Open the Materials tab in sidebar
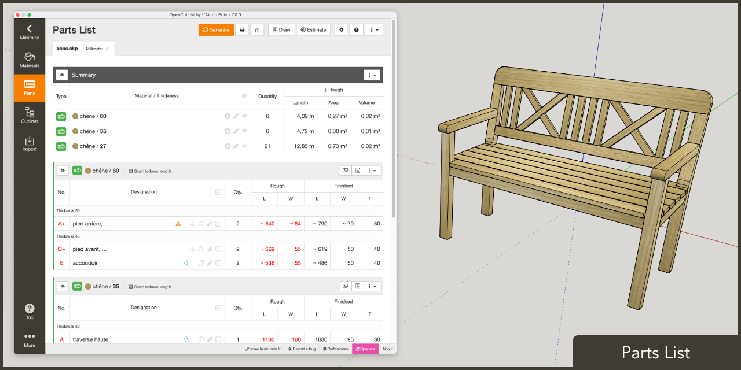 click(30, 60)
